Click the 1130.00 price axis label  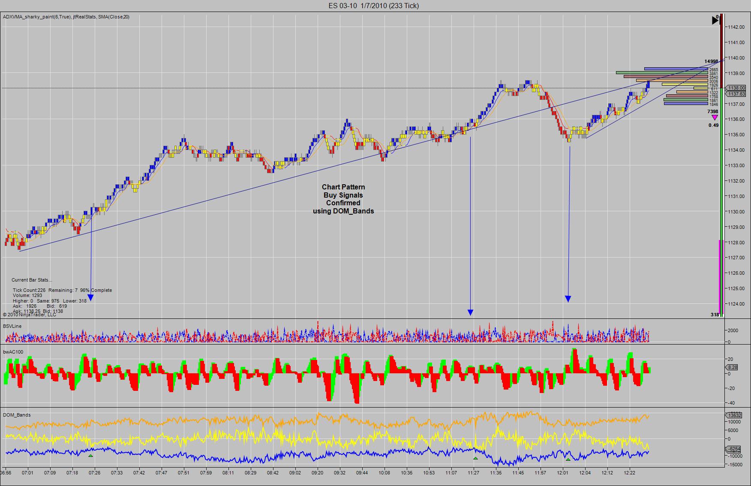736,212
